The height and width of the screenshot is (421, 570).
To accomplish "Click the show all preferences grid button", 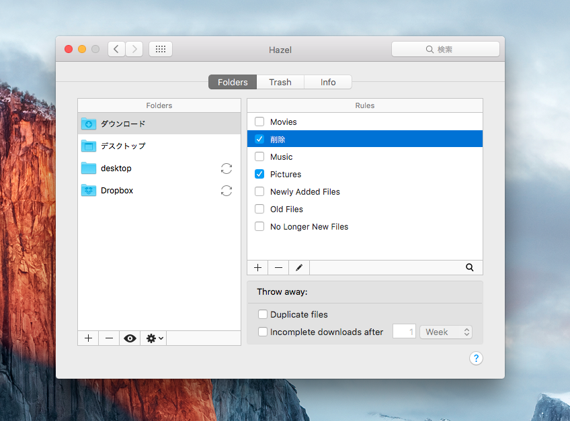I will pyautogui.click(x=161, y=49).
